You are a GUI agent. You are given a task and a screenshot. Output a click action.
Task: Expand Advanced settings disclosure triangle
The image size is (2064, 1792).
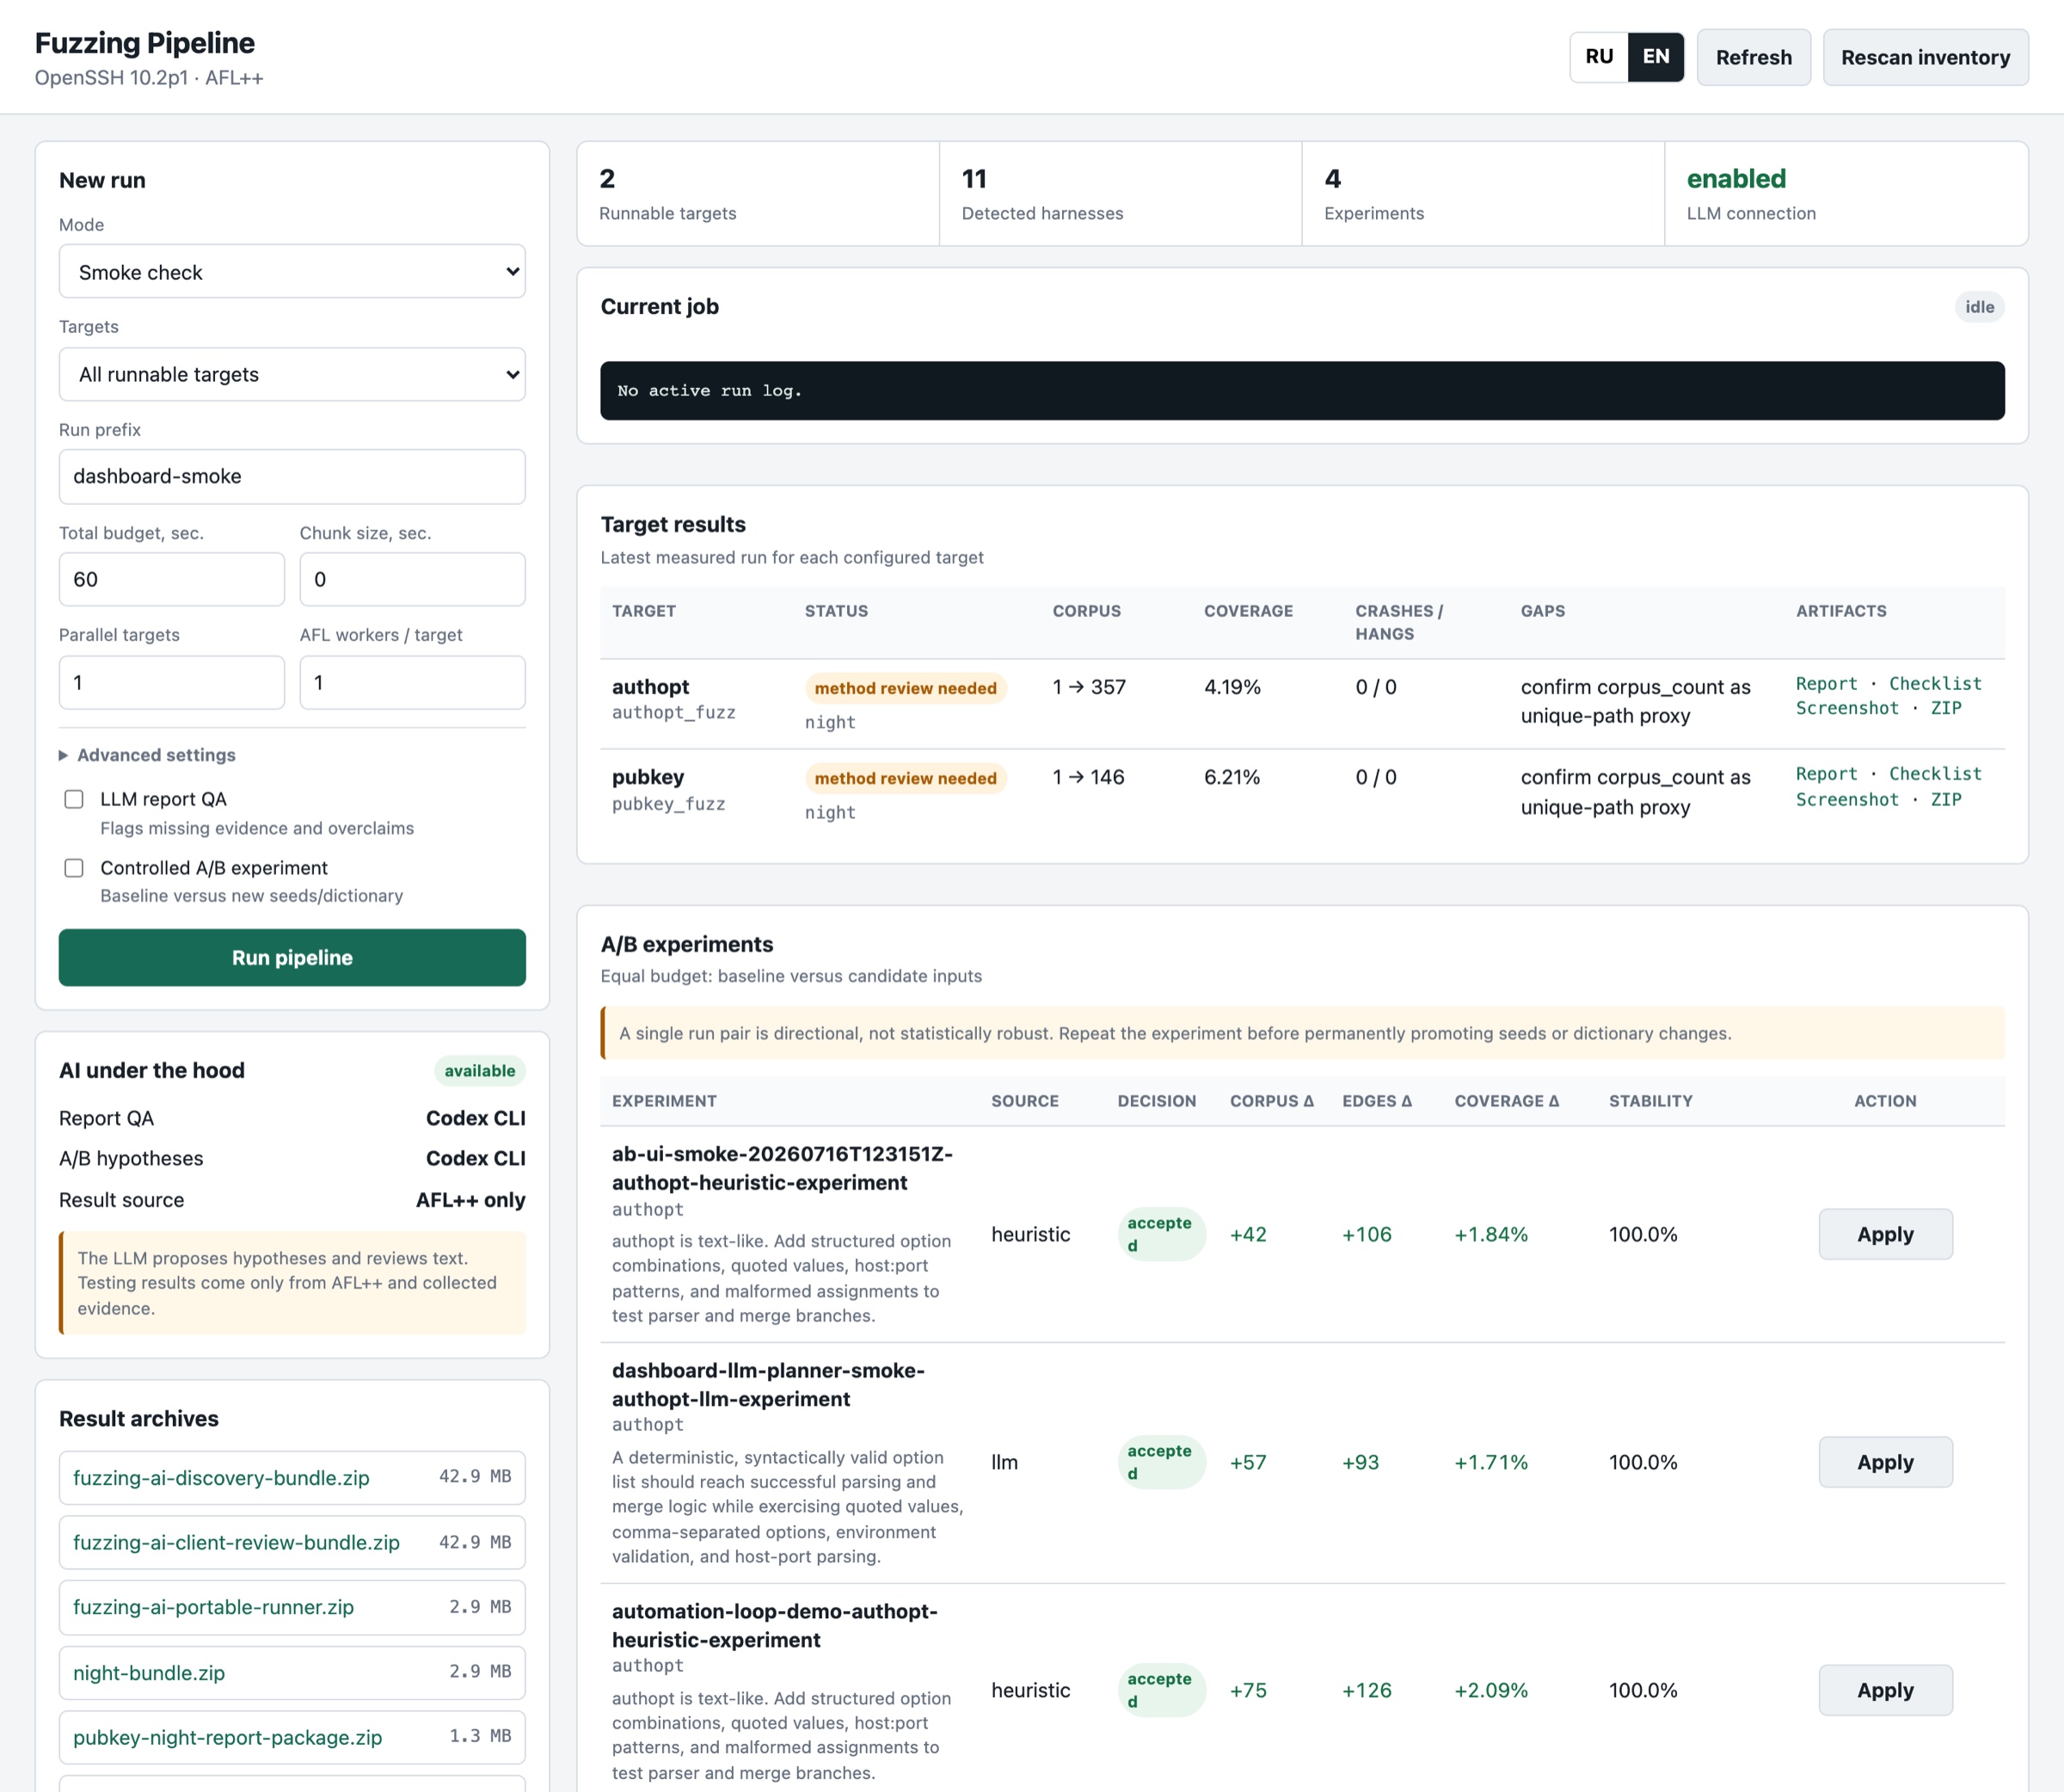pos(64,755)
